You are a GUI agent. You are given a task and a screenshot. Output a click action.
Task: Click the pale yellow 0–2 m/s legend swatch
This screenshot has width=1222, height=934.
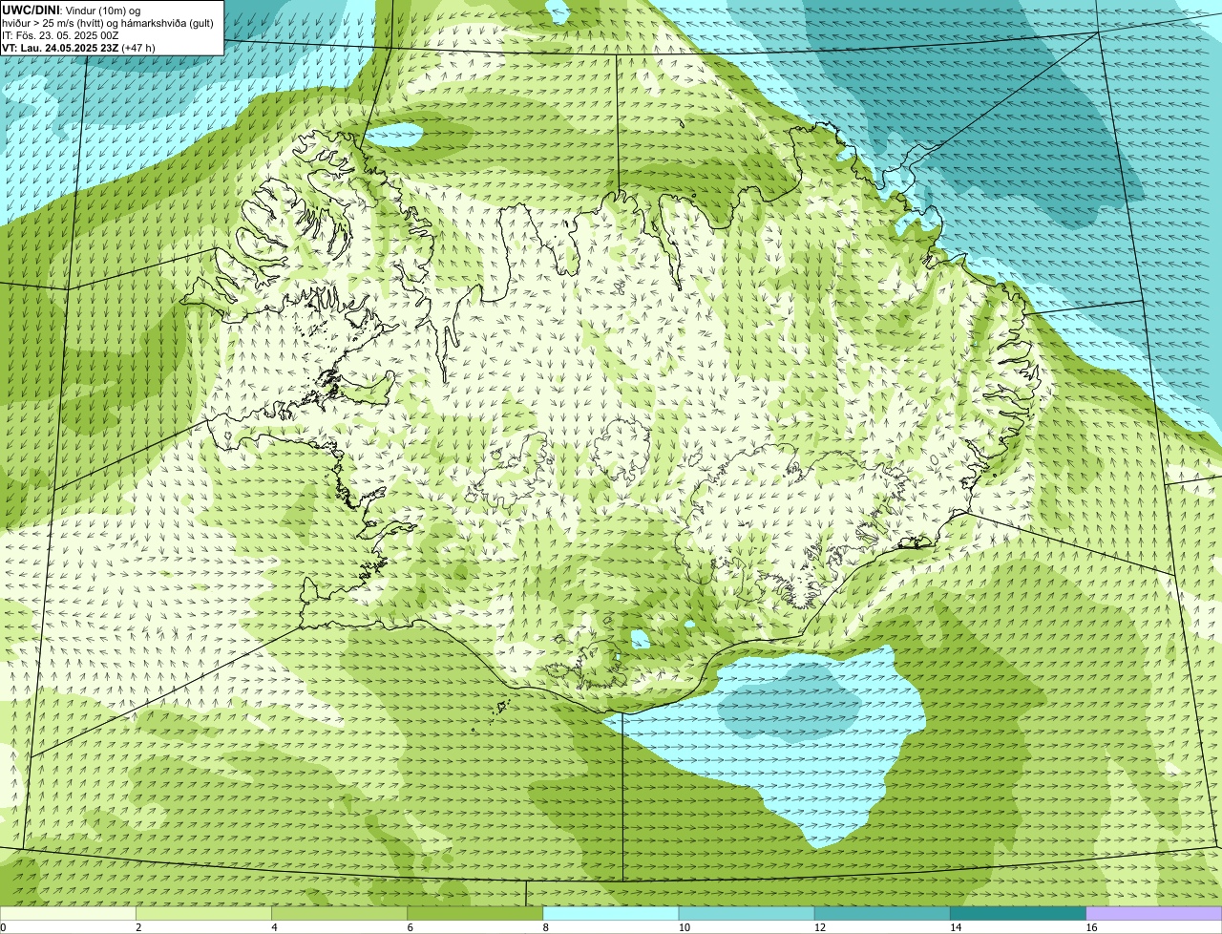pyautogui.click(x=68, y=914)
